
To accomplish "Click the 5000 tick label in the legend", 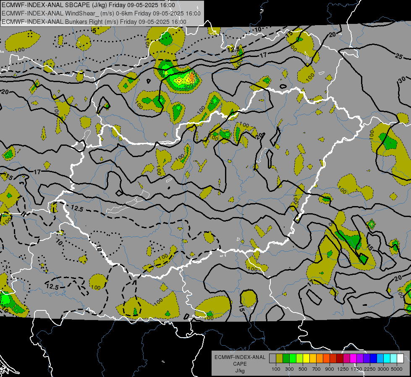I will point(397,369).
